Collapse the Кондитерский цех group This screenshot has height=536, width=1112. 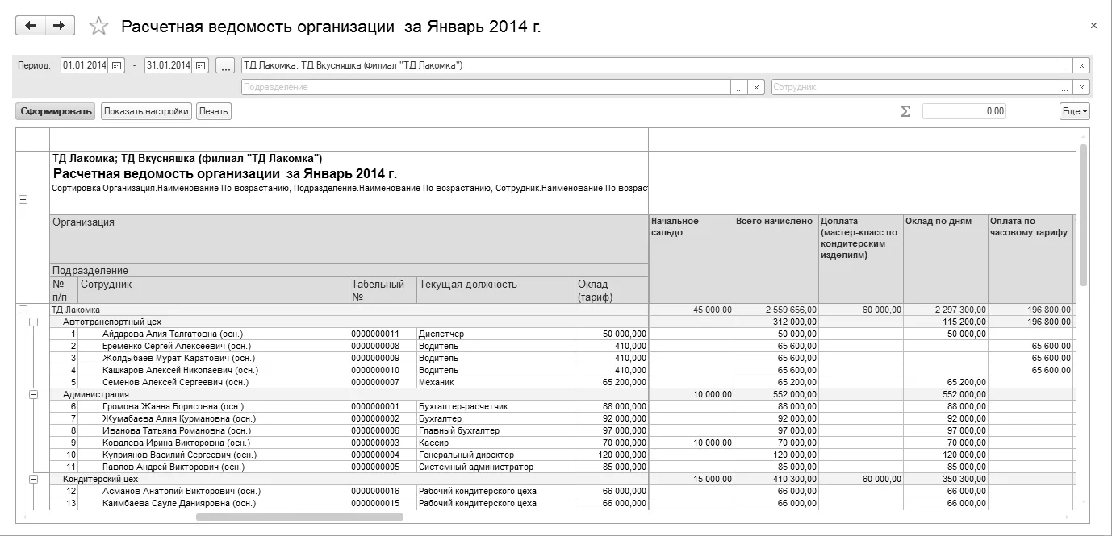click(34, 479)
